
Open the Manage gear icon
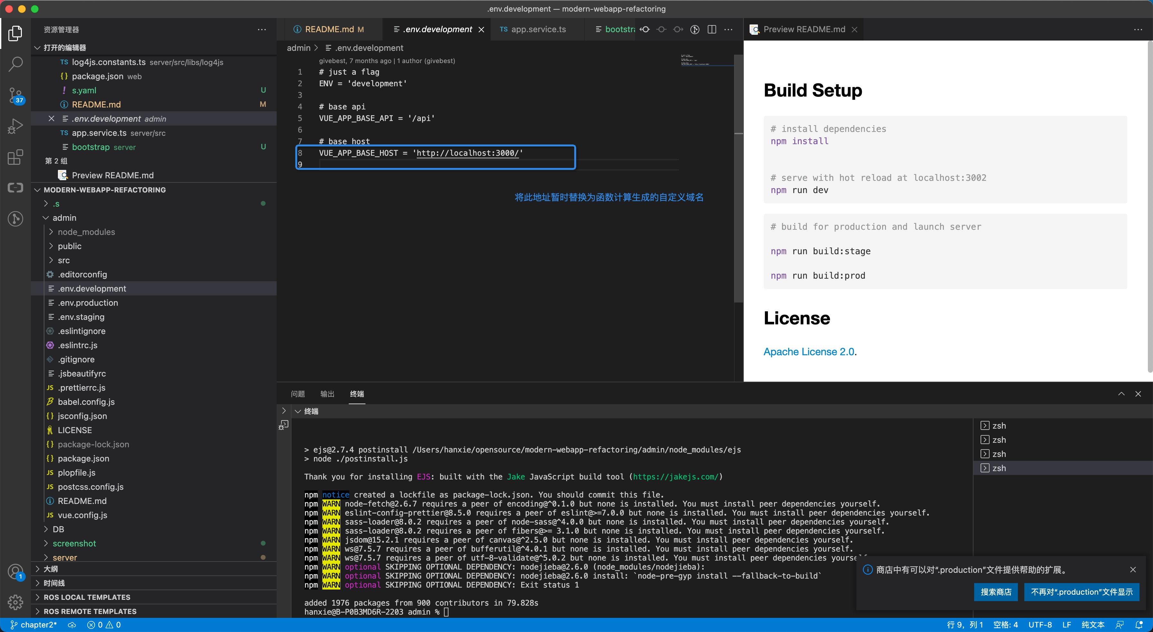pyautogui.click(x=15, y=602)
